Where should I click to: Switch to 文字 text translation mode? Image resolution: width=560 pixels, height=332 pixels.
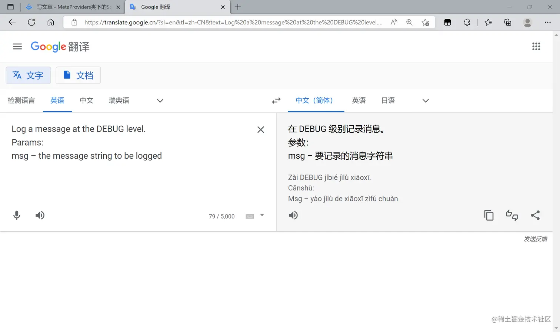tap(28, 75)
